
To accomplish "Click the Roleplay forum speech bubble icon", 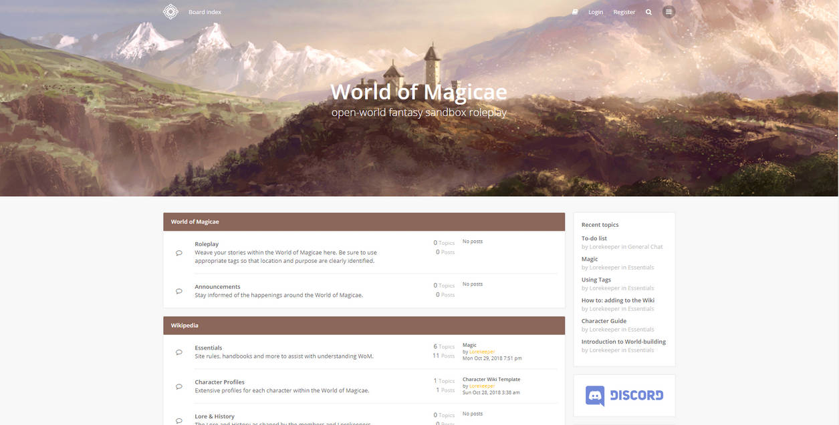I will click(179, 253).
